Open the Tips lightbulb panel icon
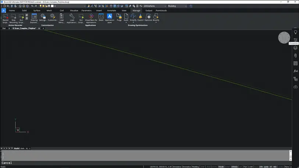 tap(295, 32)
